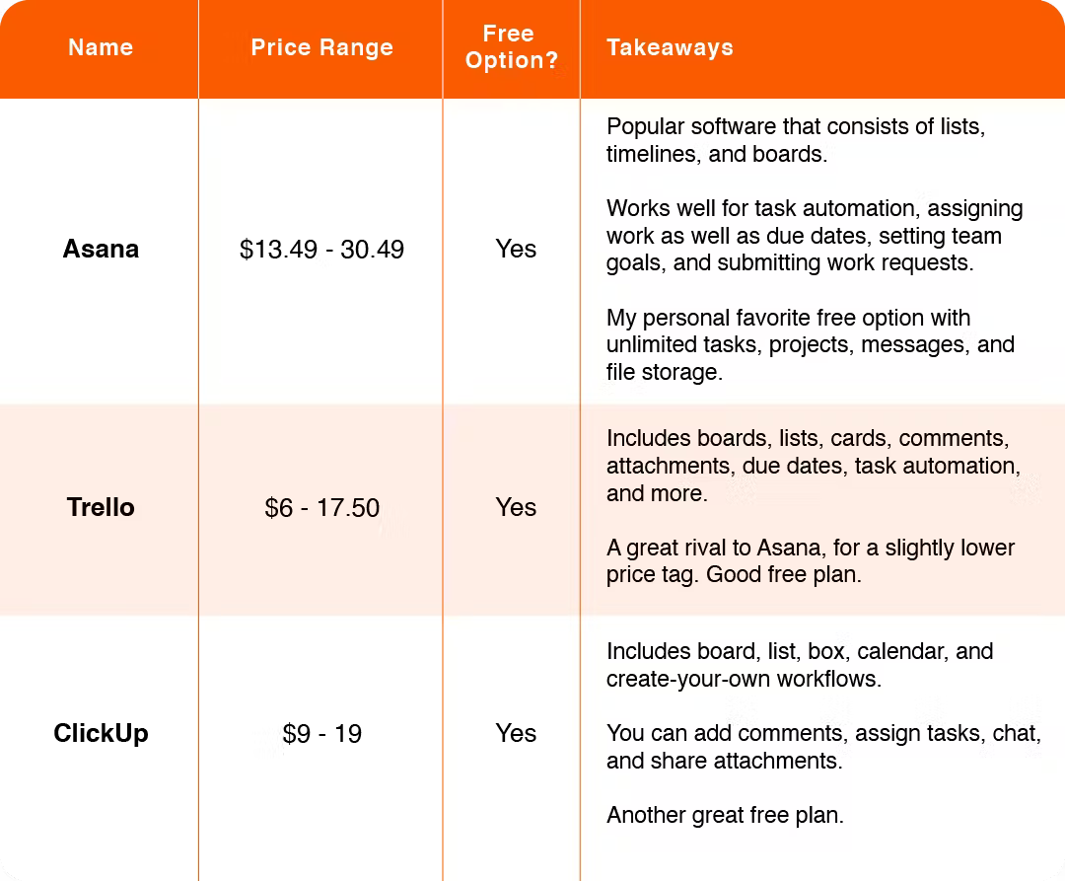
Task: Click Yes in the Asana row
Action: tap(516, 250)
